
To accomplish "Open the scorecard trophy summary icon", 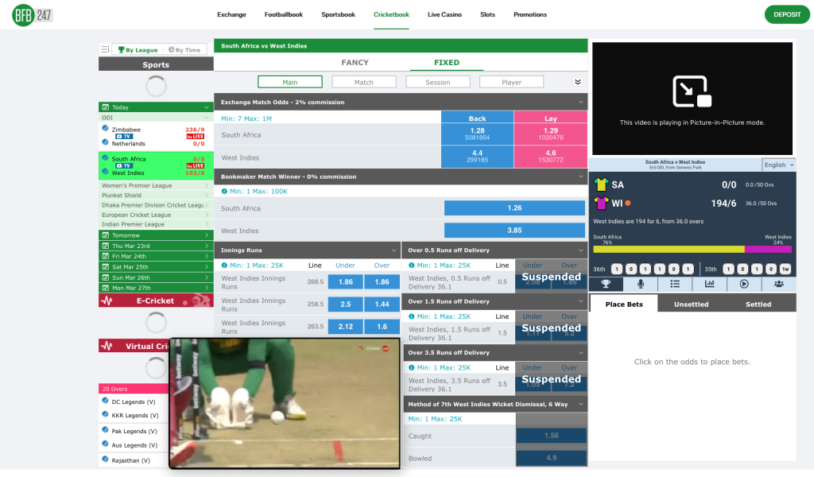I will coord(606,284).
